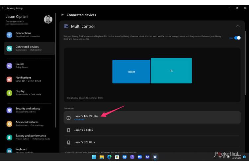
Task: Click the Samsung Settings gear taskbar icon
Action: click(155, 157)
